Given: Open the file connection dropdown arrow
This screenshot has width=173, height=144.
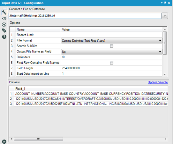Looking at the screenshot, I should (x=165, y=16).
